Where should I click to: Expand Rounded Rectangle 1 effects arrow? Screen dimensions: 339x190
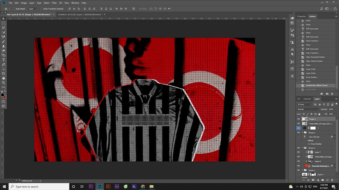[335, 166]
